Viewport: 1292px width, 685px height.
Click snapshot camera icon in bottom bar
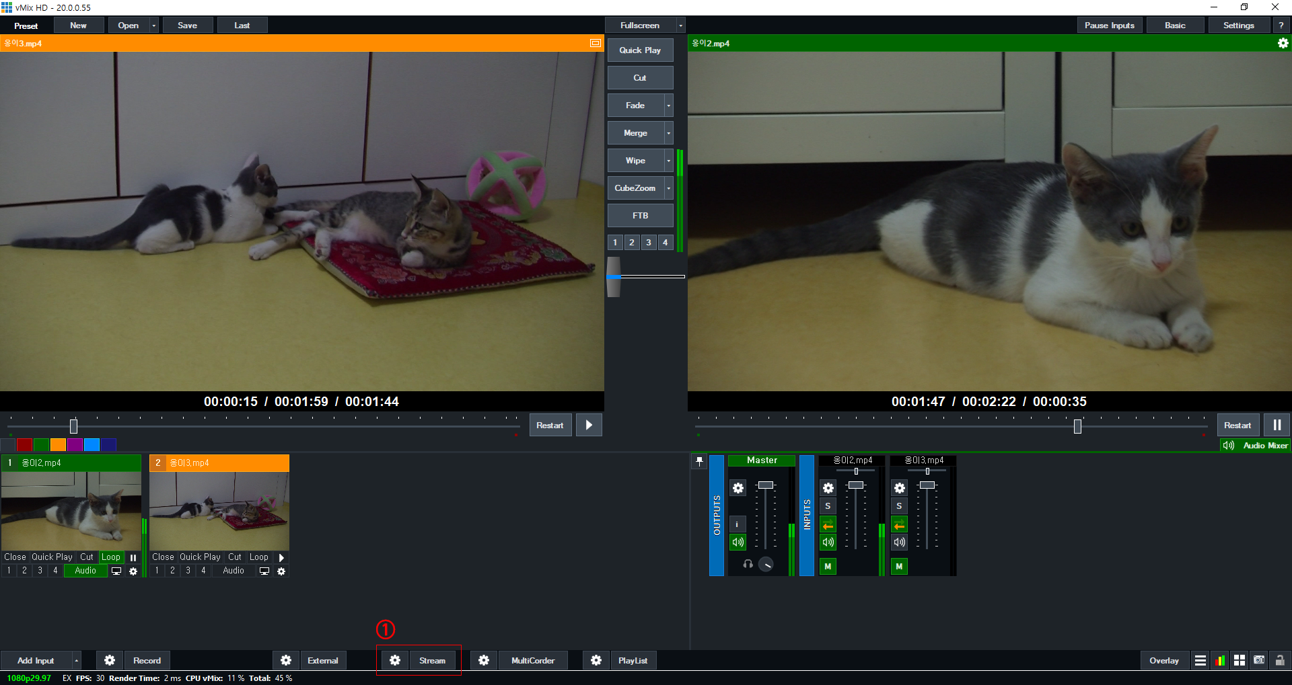point(1259,660)
